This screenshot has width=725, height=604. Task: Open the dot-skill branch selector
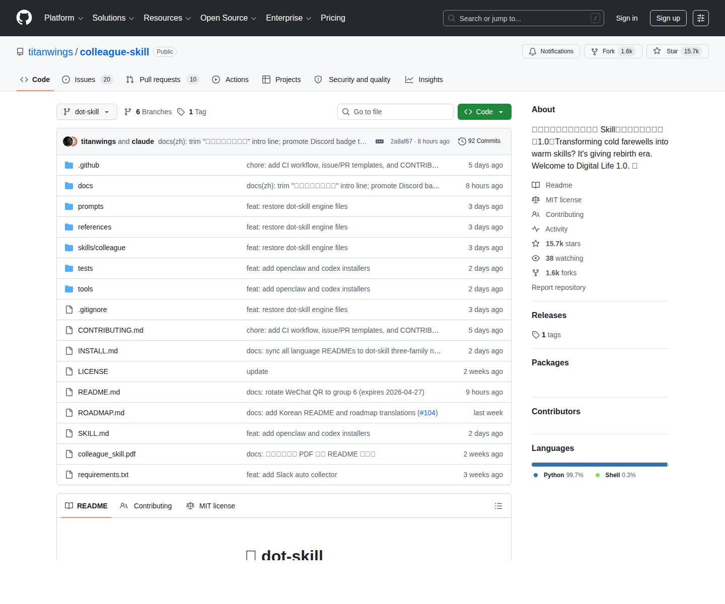87,112
